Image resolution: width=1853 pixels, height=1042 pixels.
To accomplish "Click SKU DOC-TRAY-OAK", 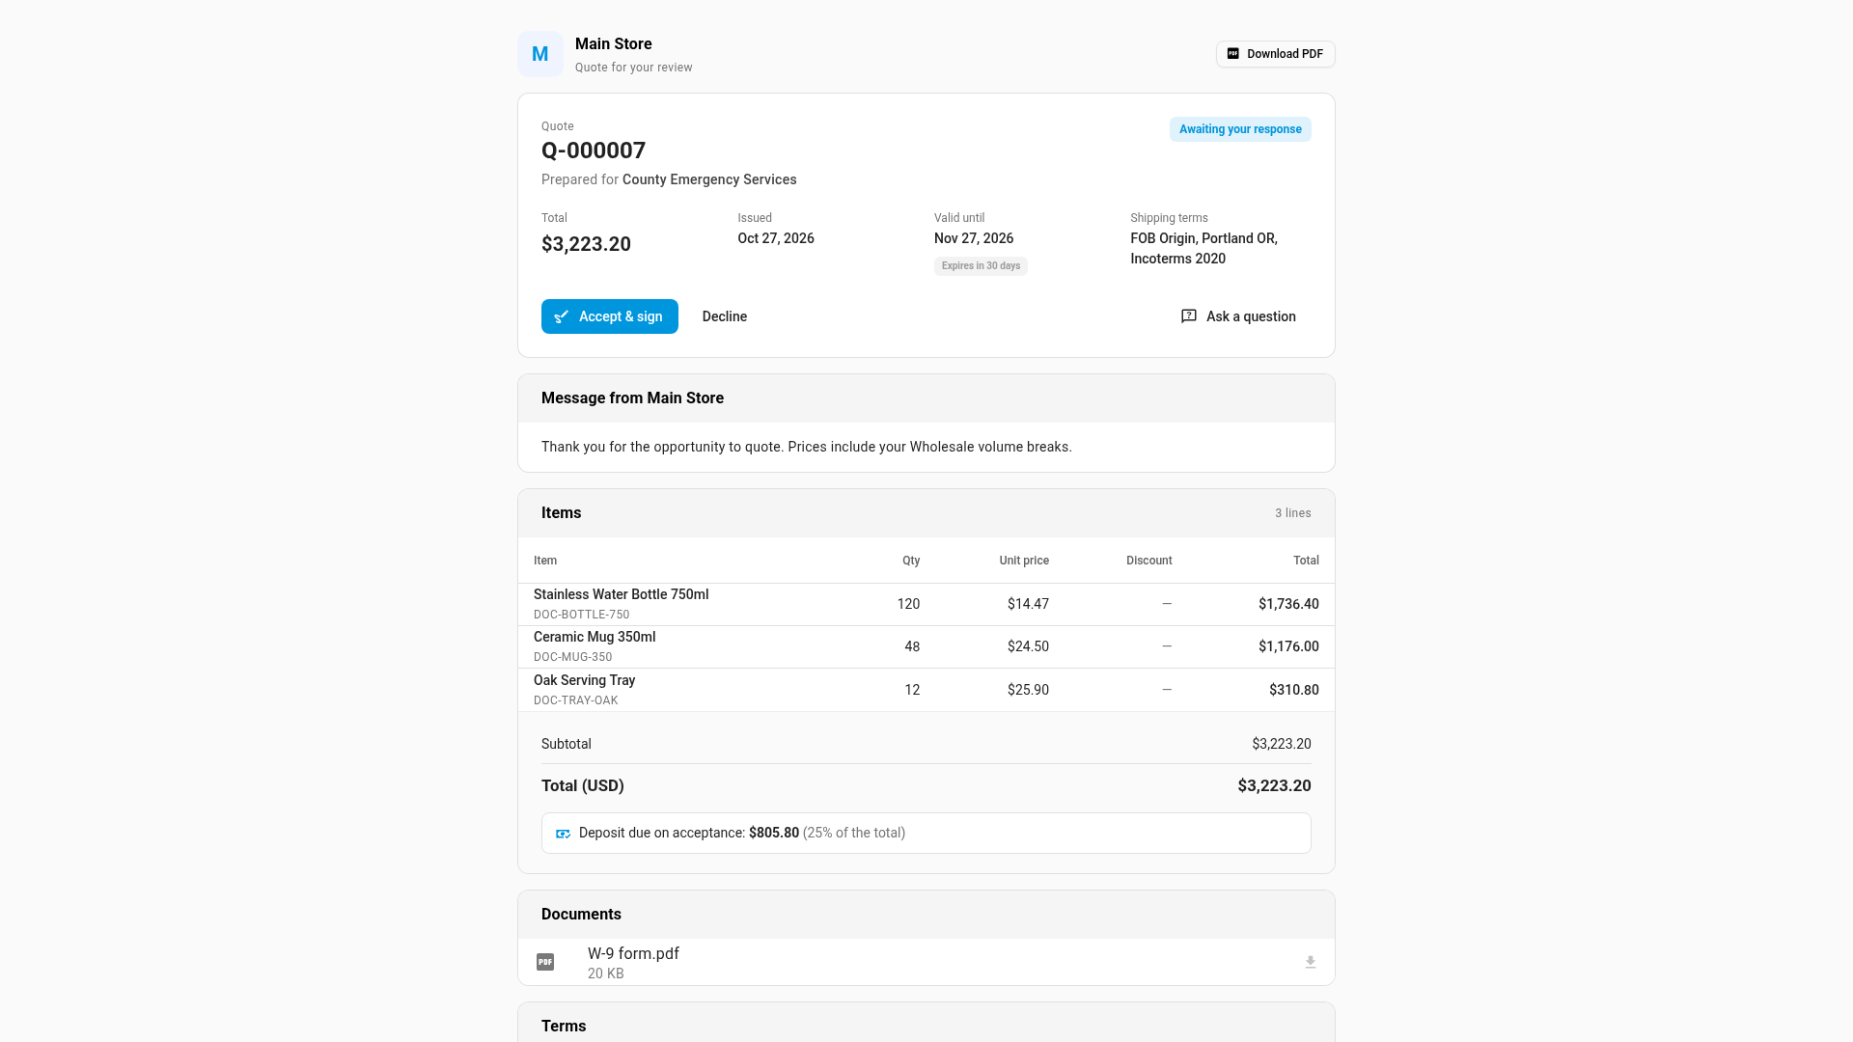I will coord(575,700).
